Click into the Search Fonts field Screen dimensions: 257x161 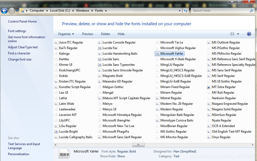point(220,11)
